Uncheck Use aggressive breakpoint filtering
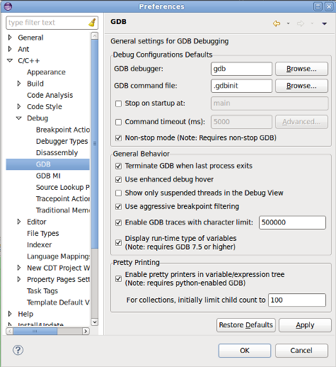The height and width of the screenshot is (367, 336). tap(118, 207)
